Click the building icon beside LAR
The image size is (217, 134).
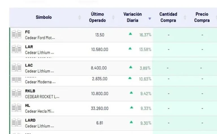click(x=16, y=49)
